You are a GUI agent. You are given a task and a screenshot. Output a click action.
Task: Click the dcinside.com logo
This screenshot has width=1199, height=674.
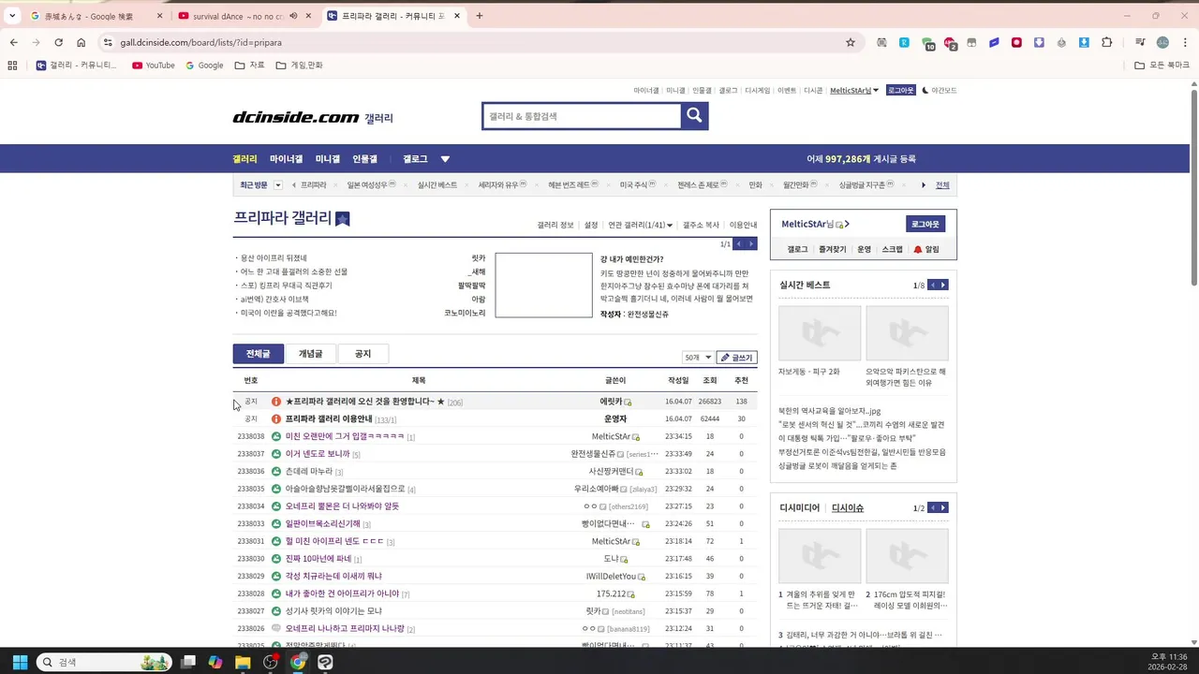tap(296, 117)
